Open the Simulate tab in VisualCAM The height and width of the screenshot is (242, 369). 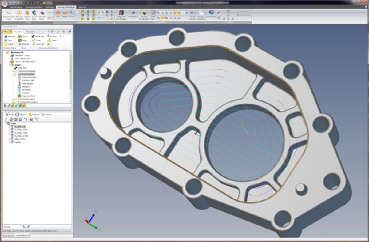coord(30,32)
